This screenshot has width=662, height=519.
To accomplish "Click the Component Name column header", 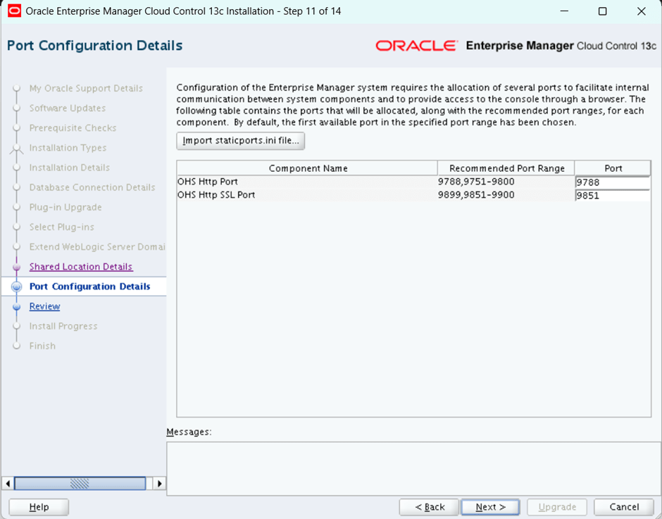I will pyautogui.click(x=308, y=168).
